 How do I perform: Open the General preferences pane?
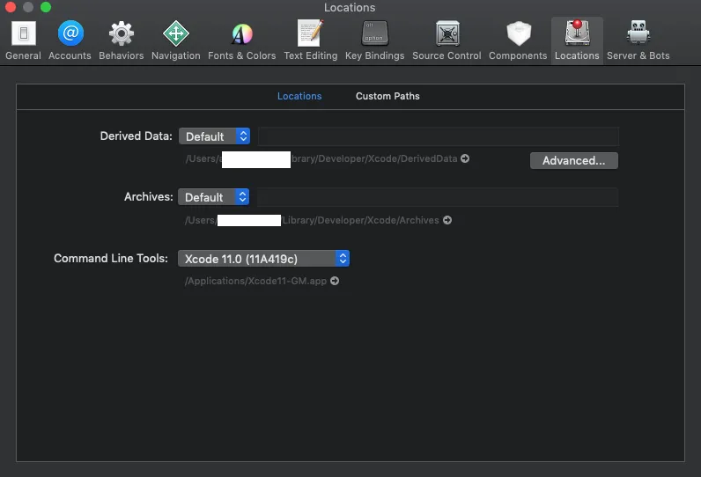tap(23, 40)
